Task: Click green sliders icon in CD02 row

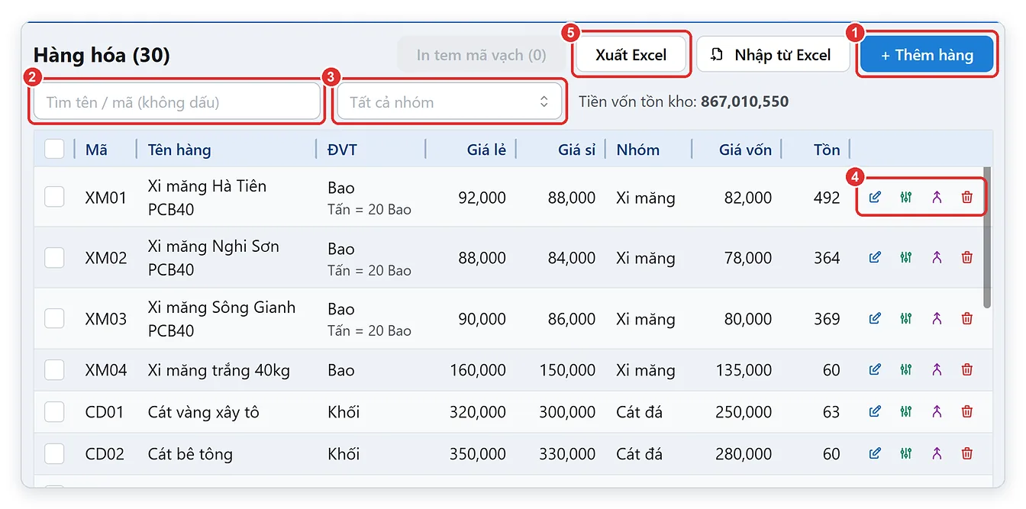Action: tap(905, 453)
